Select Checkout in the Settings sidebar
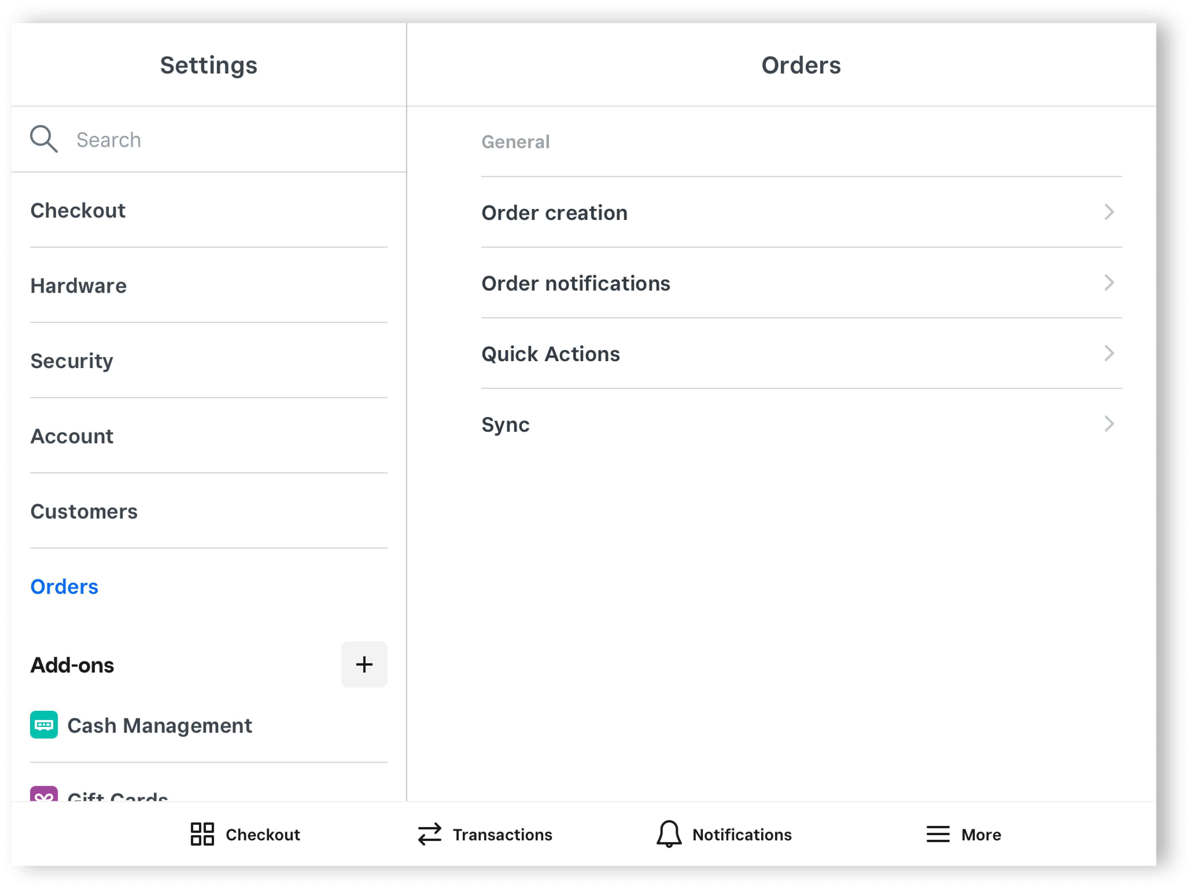This screenshot has width=1191, height=889. pos(78,210)
